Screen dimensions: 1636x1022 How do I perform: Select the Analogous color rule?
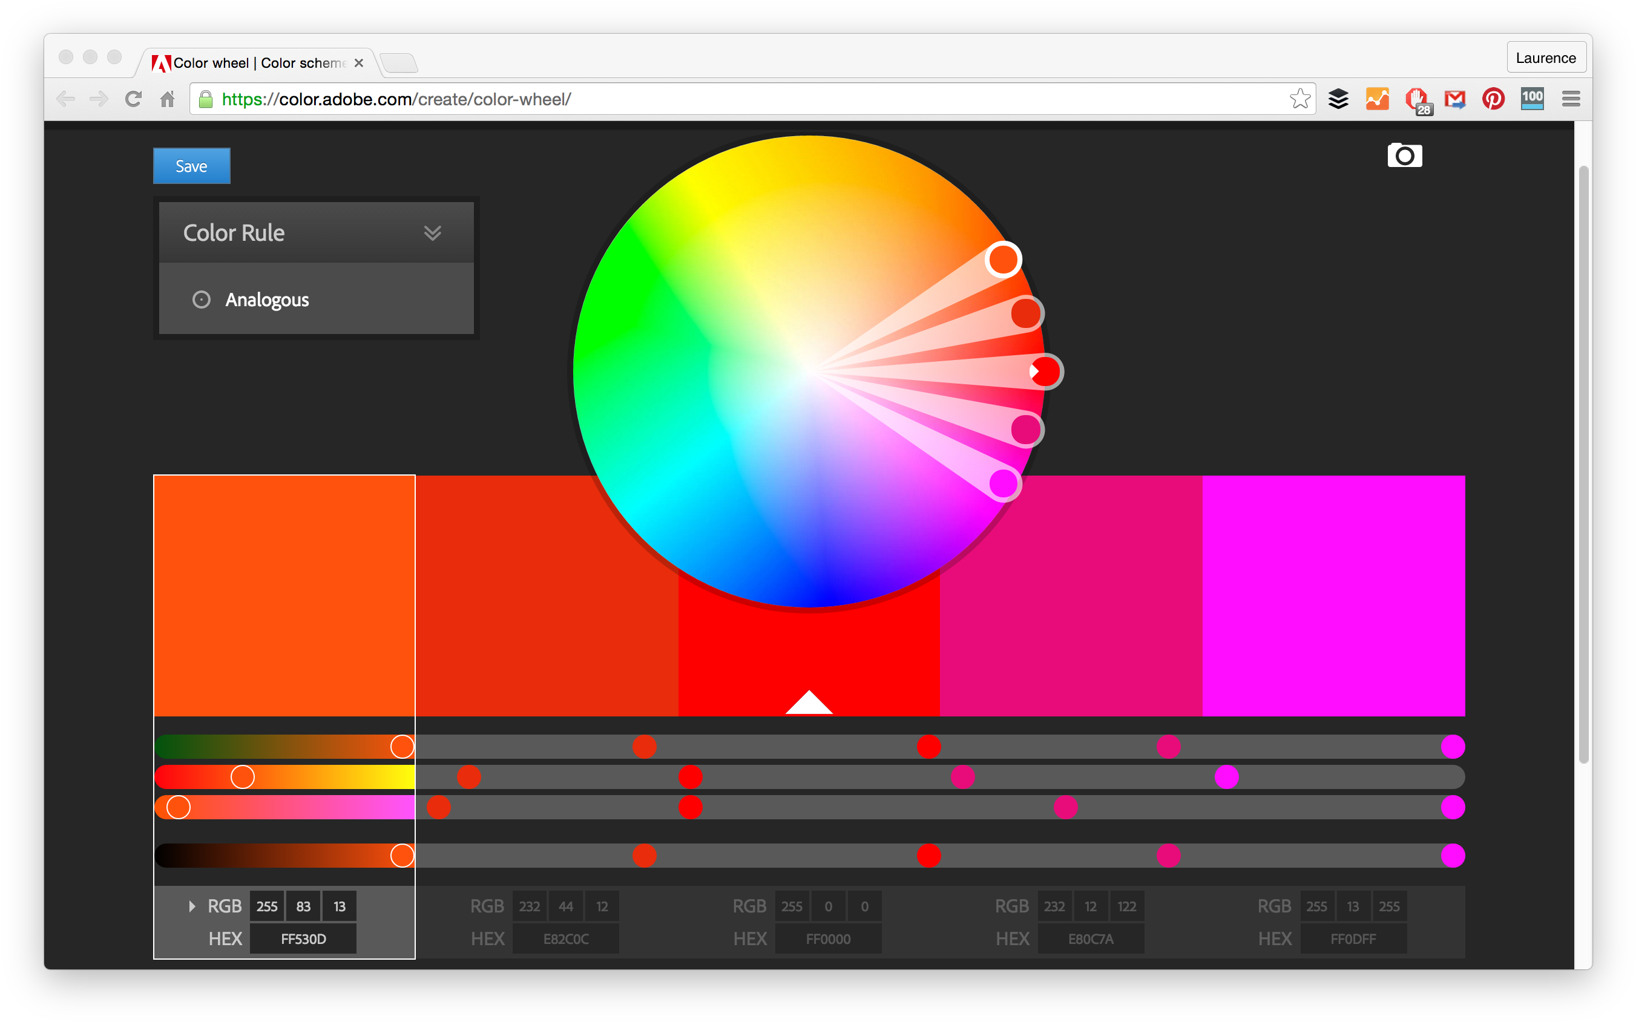pos(267,300)
